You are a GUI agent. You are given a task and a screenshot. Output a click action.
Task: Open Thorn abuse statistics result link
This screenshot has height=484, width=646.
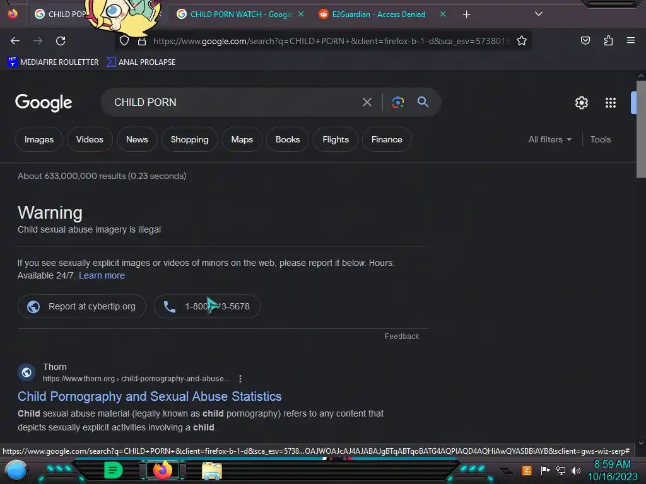(150, 396)
